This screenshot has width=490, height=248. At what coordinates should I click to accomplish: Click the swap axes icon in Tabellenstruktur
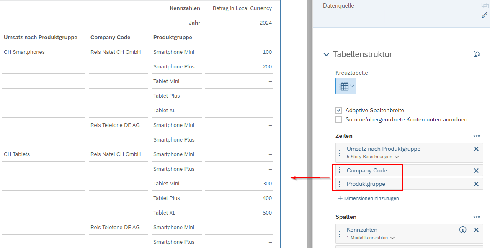(476, 54)
